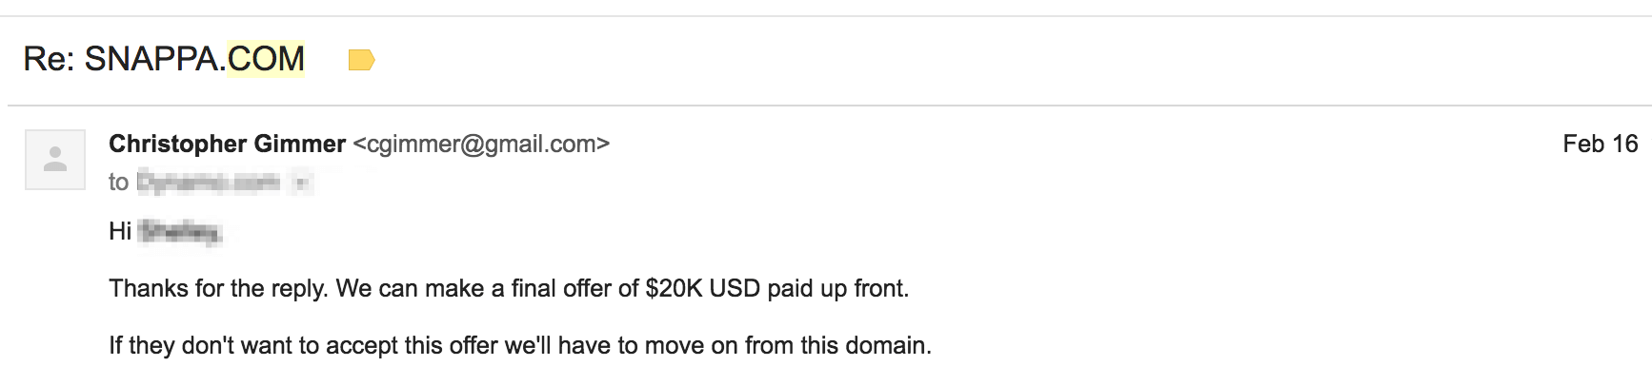Click the 'Hi' greeting text
The width and height of the screenshot is (1652, 386).
120,231
